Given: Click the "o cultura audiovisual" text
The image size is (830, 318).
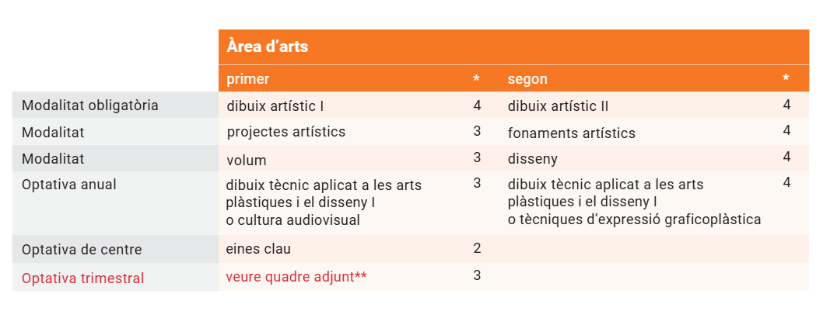Looking at the screenshot, I should coord(294,220).
